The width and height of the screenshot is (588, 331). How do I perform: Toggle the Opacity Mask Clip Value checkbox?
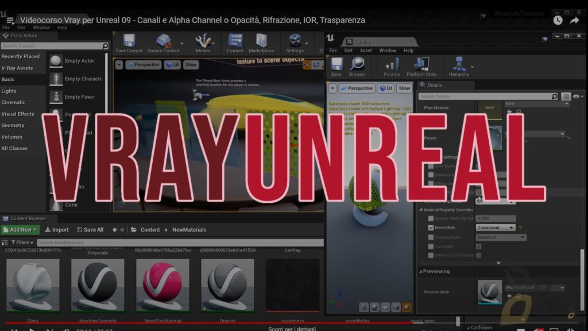431,218
